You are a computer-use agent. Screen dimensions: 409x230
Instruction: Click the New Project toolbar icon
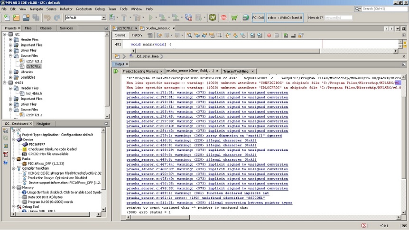pyautogui.click(x=16, y=18)
